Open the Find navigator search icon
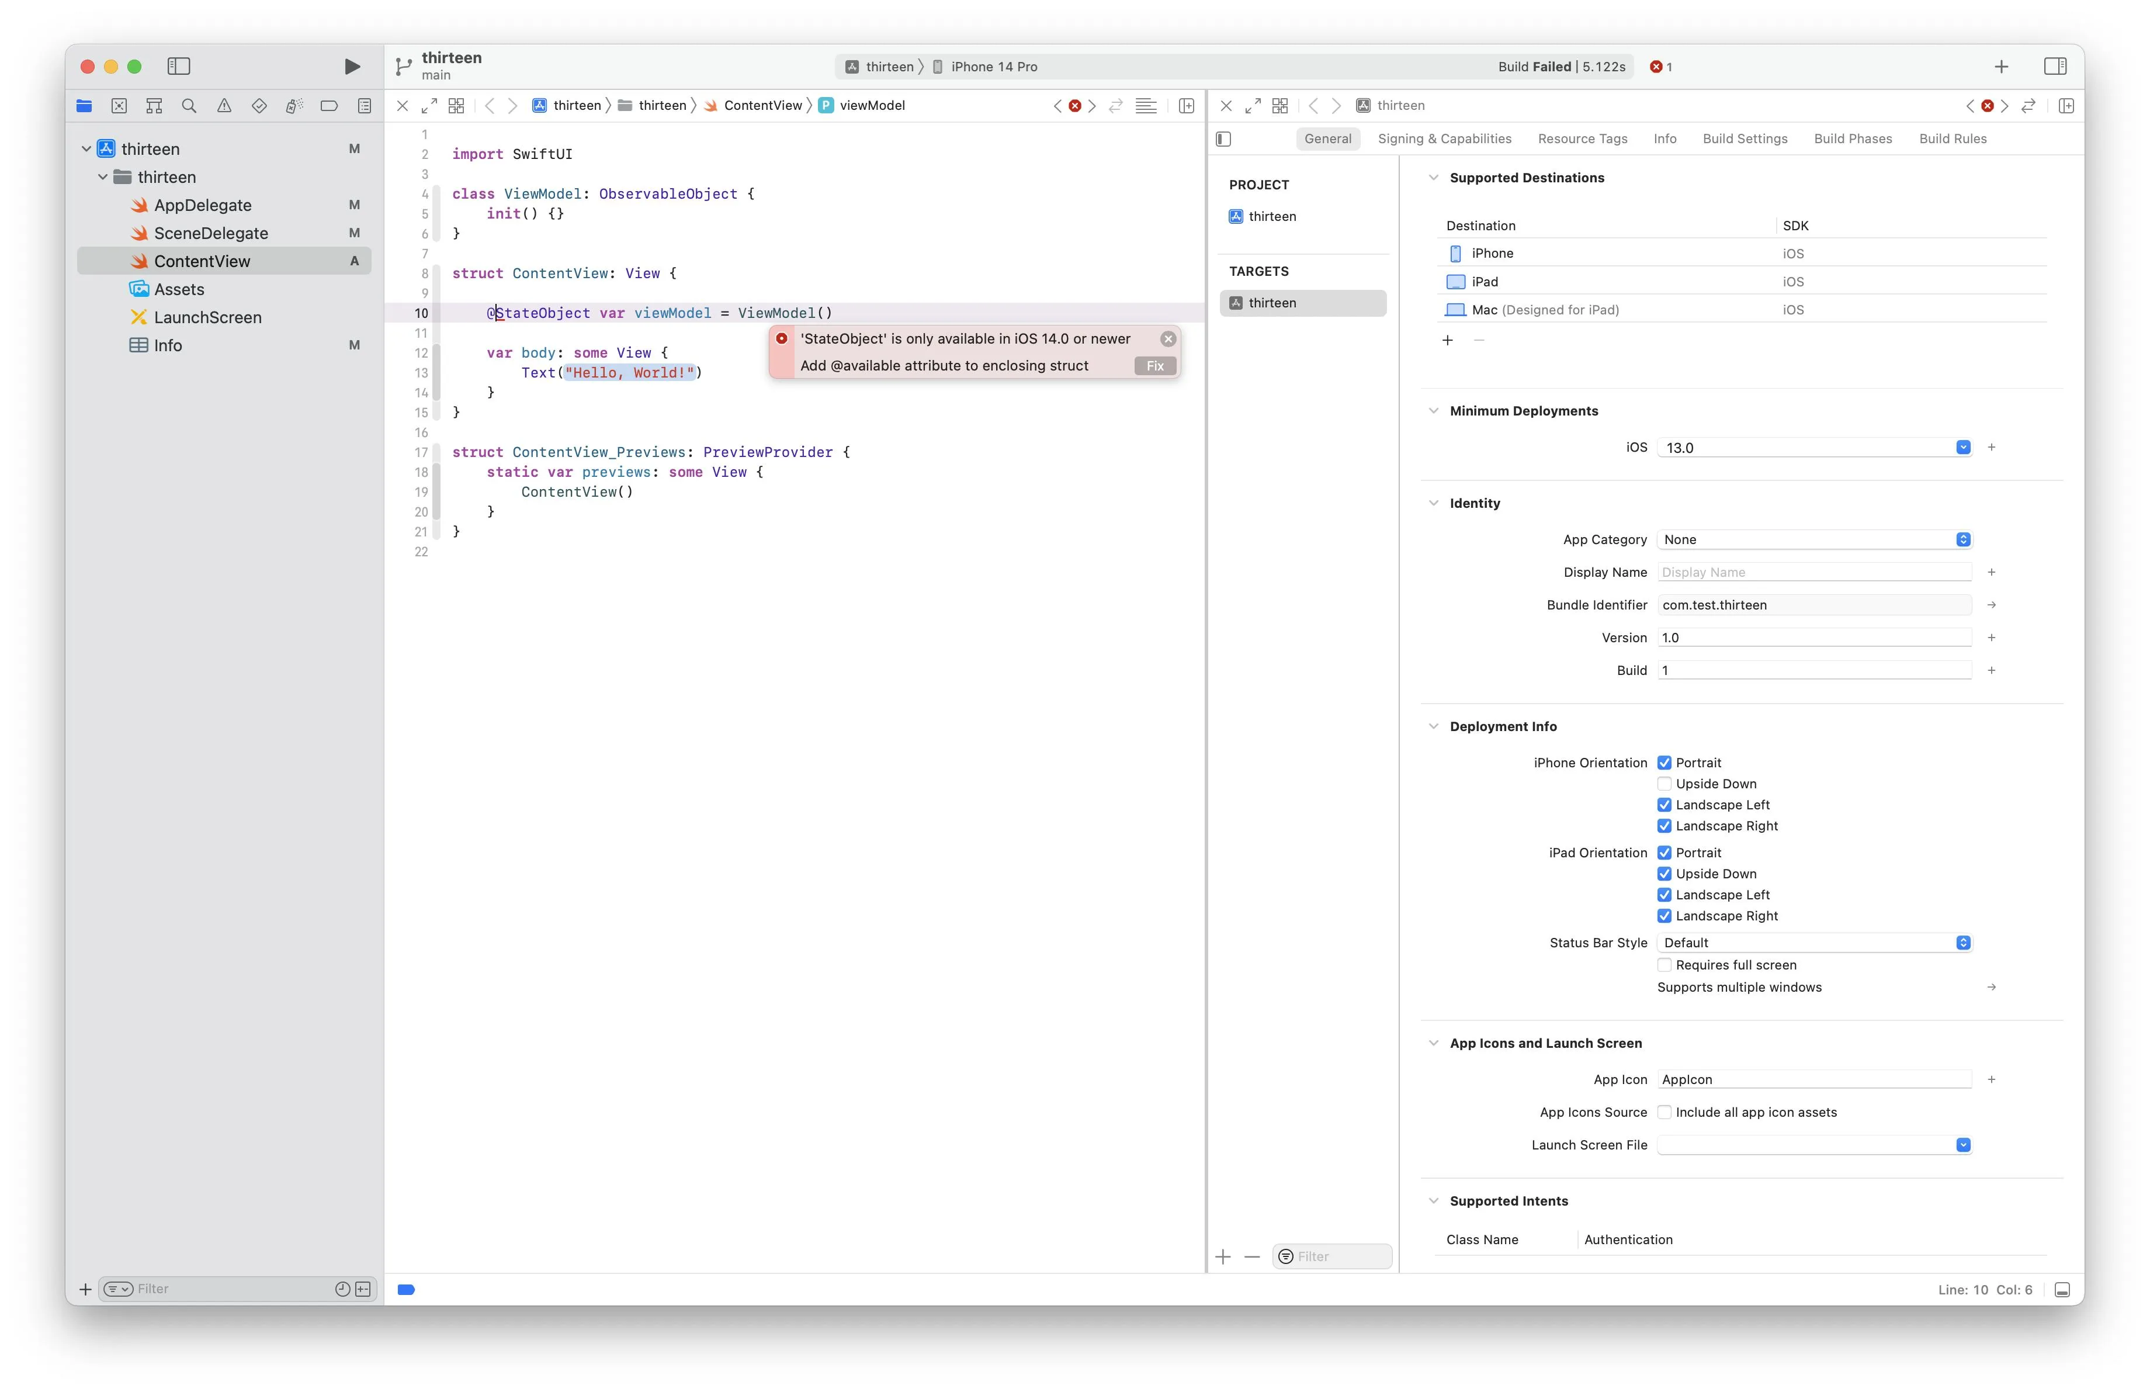The image size is (2150, 1392). [189, 106]
